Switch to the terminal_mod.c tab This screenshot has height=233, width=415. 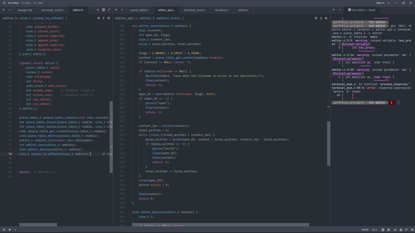[x=194, y=10]
